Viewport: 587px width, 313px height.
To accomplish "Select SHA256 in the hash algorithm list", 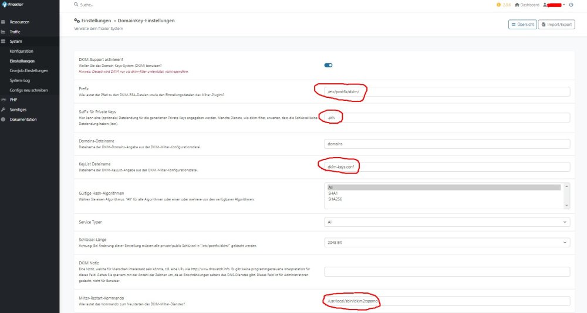I will (x=335, y=198).
